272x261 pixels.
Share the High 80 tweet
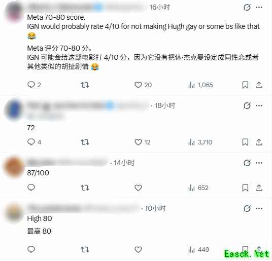(259, 249)
